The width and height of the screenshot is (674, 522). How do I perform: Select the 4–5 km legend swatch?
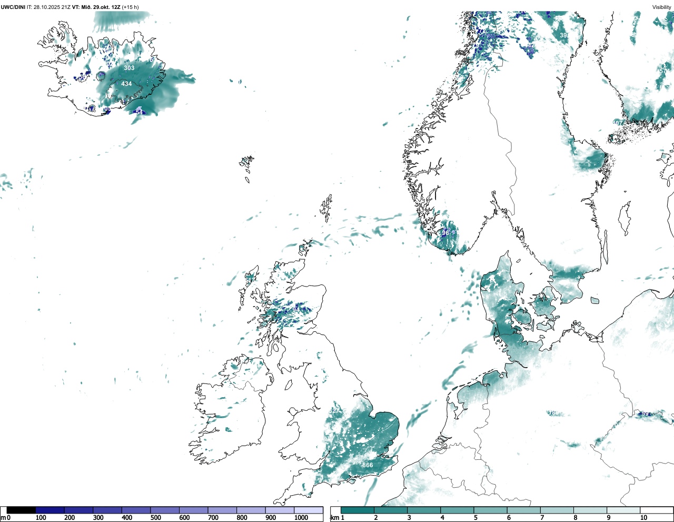click(x=457, y=510)
